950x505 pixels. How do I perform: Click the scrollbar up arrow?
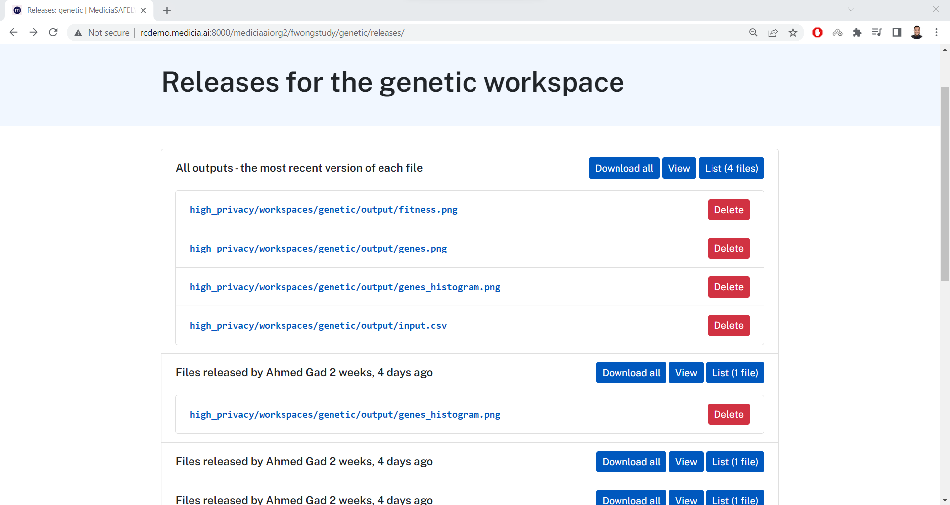click(x=945, y=50)
